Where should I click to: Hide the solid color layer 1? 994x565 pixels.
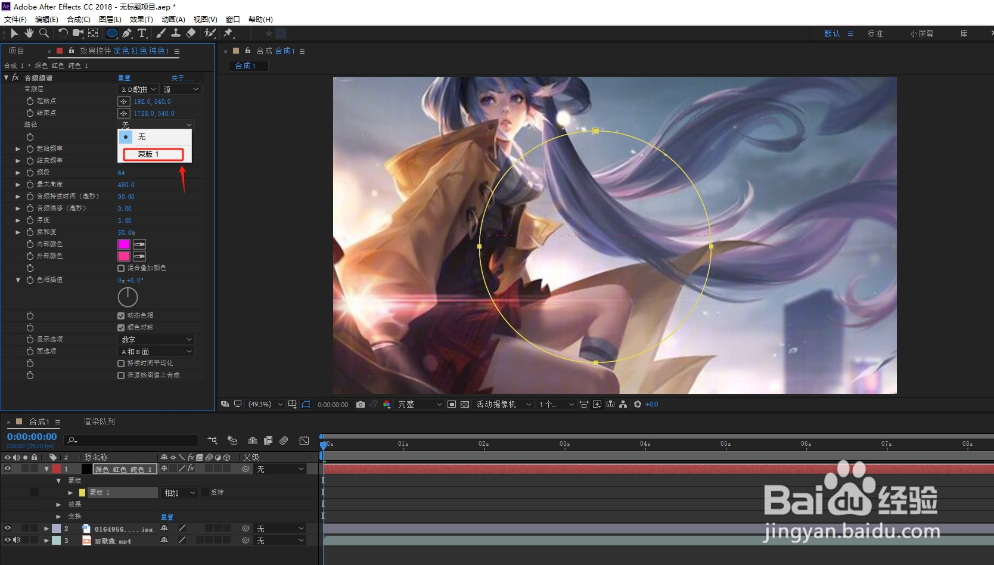[x=8, y=468]
